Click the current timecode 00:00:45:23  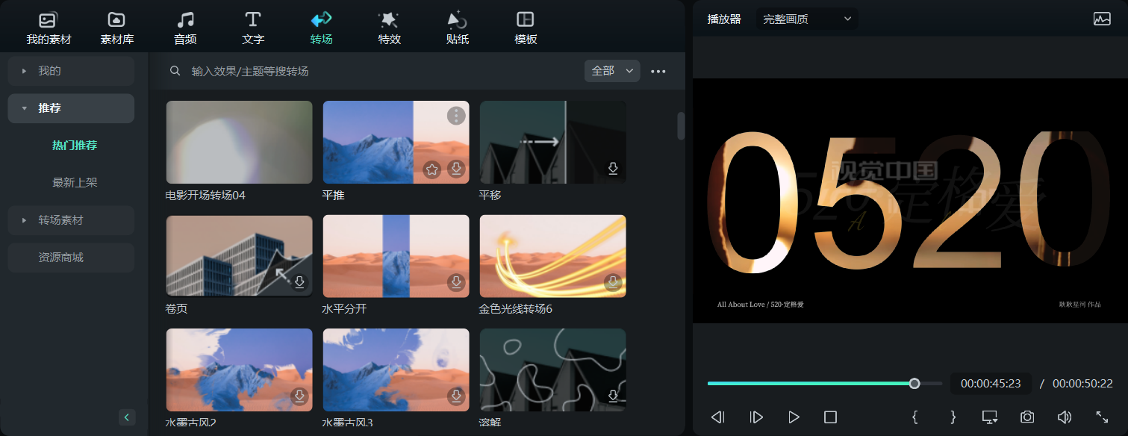[991, 384]
